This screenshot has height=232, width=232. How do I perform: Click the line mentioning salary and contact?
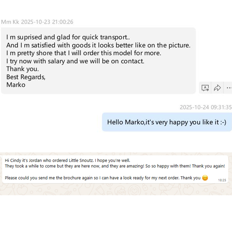click(x=75, y=61)
